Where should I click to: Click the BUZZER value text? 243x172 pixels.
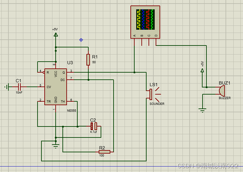(x=225, y=98)
